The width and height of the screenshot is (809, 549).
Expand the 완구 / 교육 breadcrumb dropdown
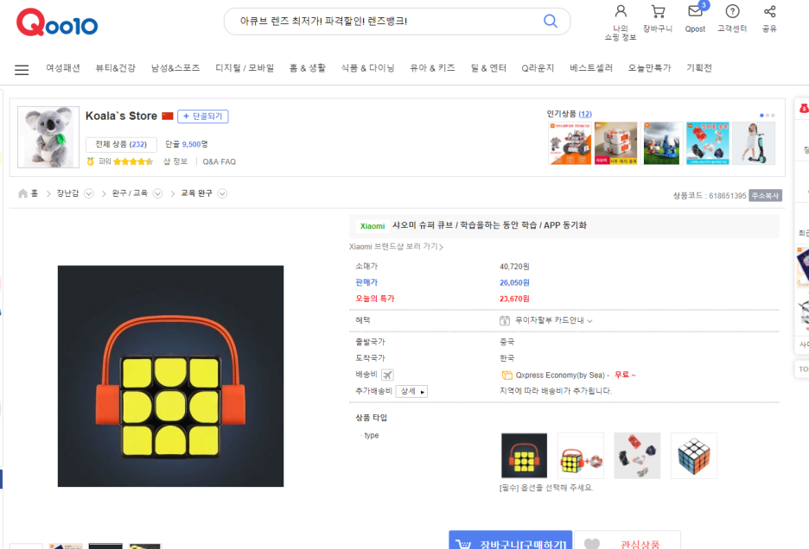coord(158,194)
